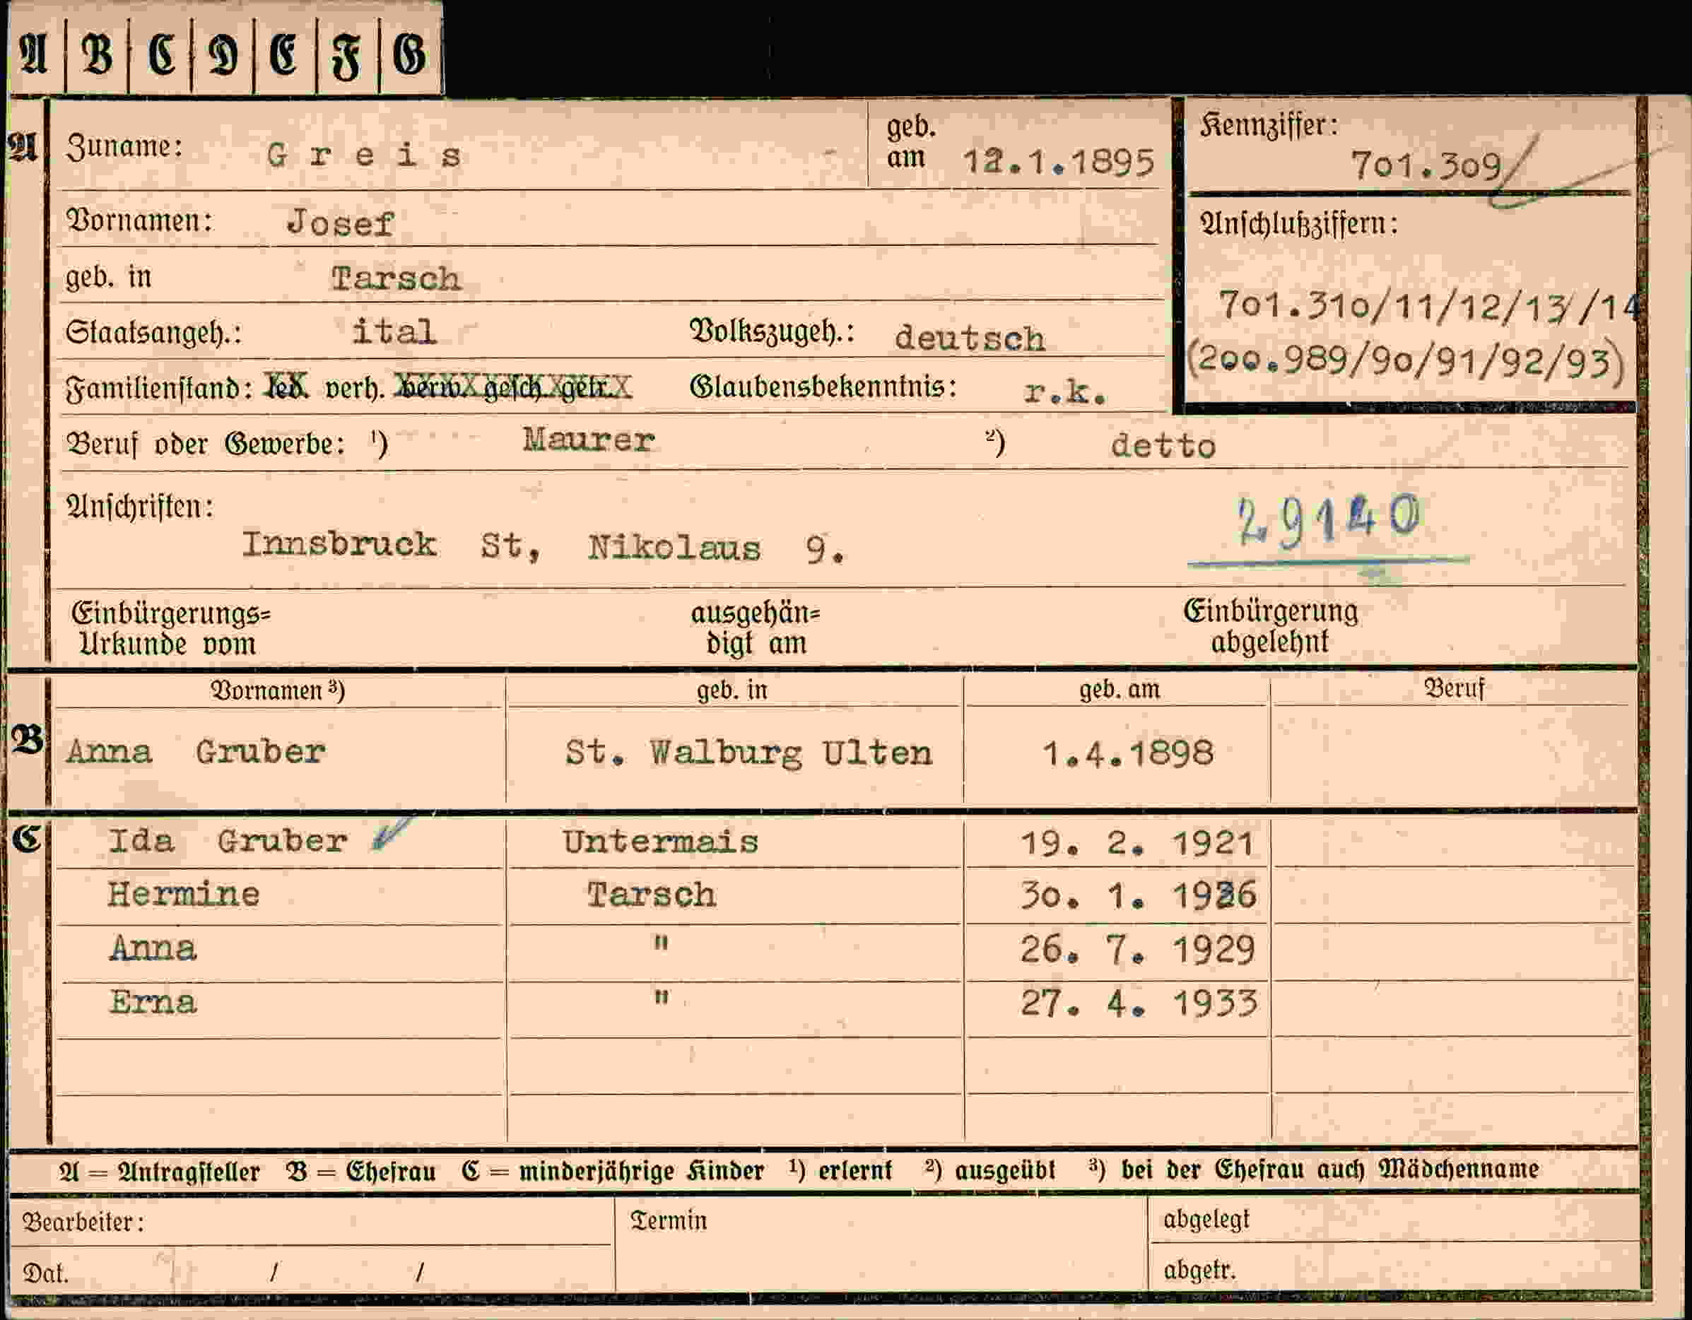Image resolution: width=1692 pixels, height=1320 pixels.
Task: Click the 'Dat.' field at the bottom
Action: (x=311, y=1269)
